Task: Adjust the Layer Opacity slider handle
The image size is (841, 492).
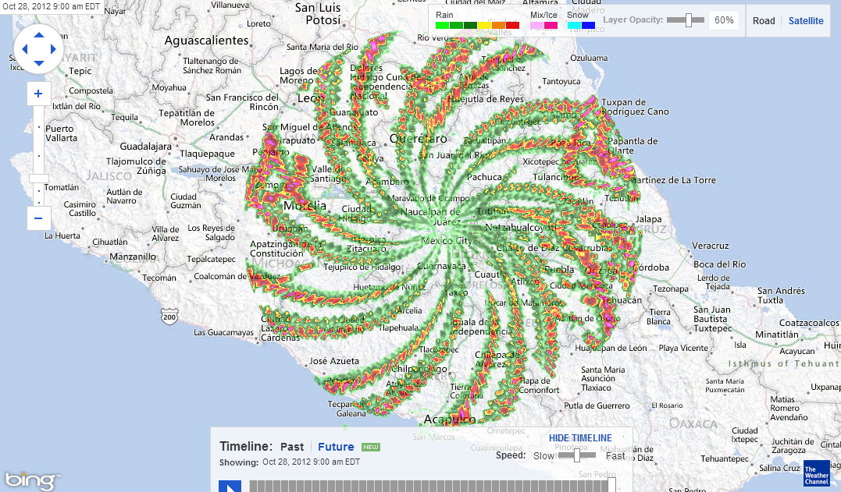Action: coord(688,21)
